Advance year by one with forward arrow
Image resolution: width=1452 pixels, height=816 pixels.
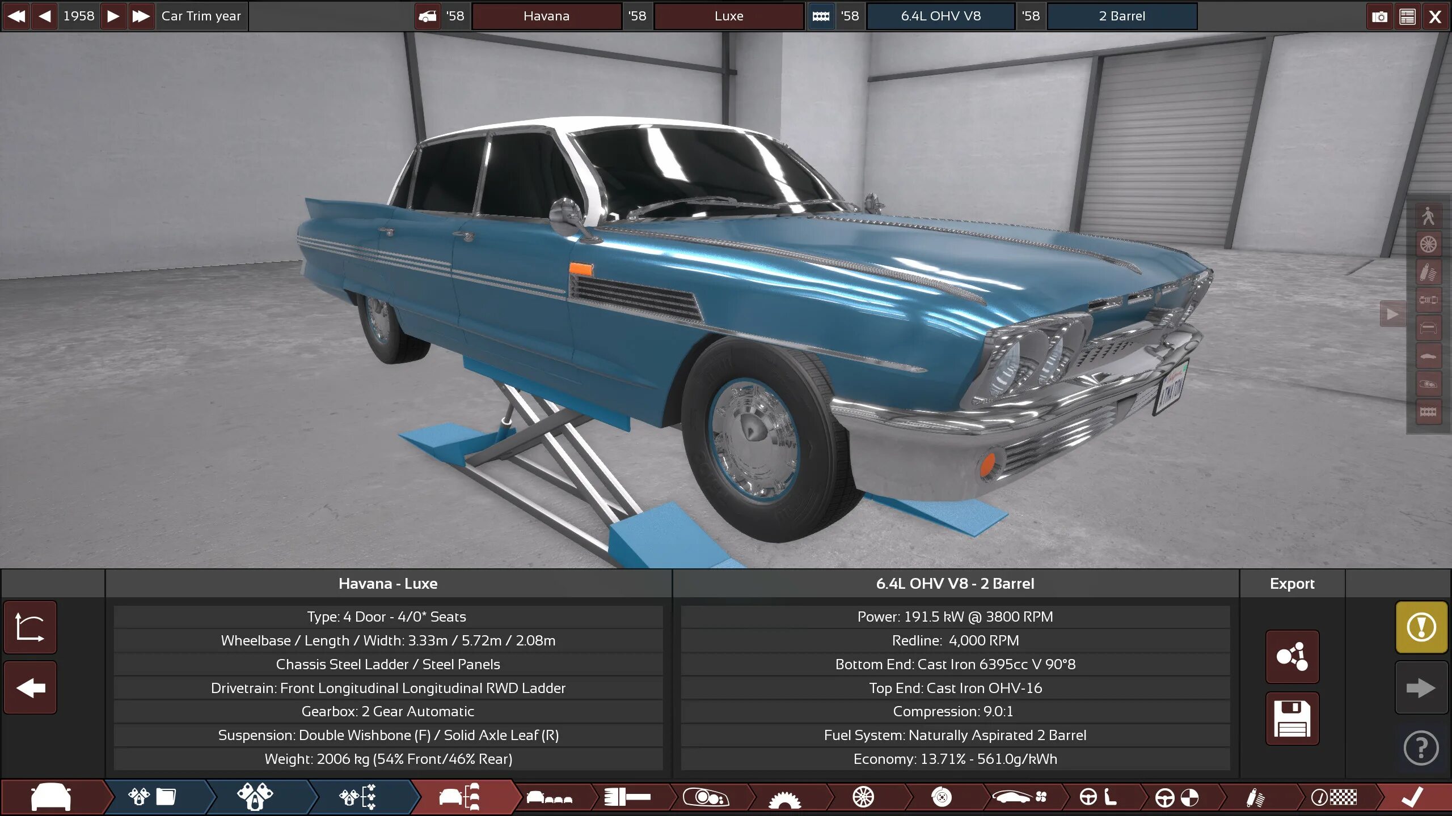pyautogui.click(x=113, y=16)
